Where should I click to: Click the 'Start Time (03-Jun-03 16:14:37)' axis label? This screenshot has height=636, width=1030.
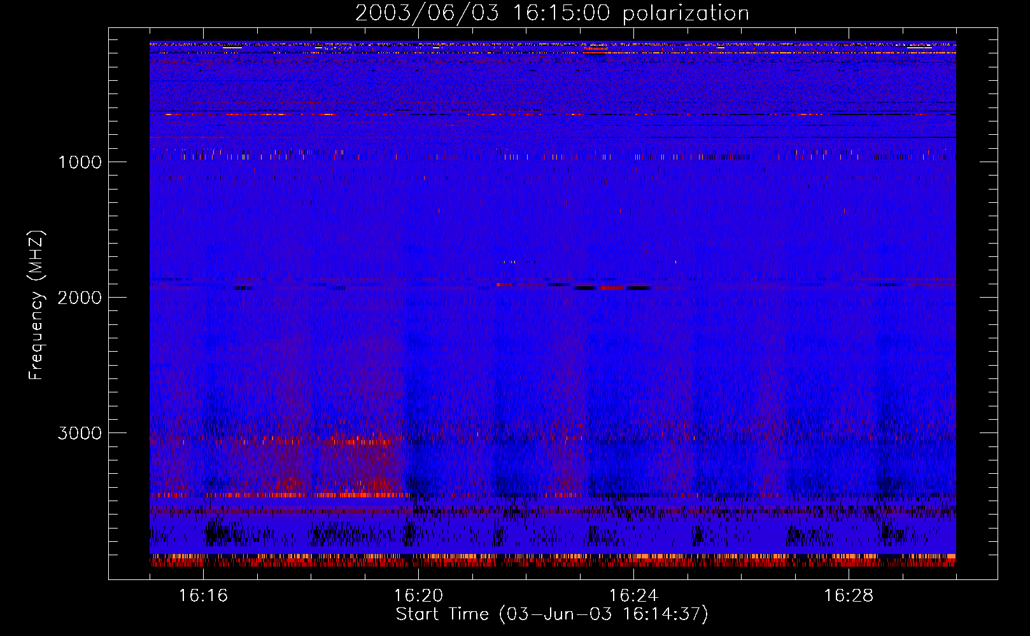pos(552,614)
